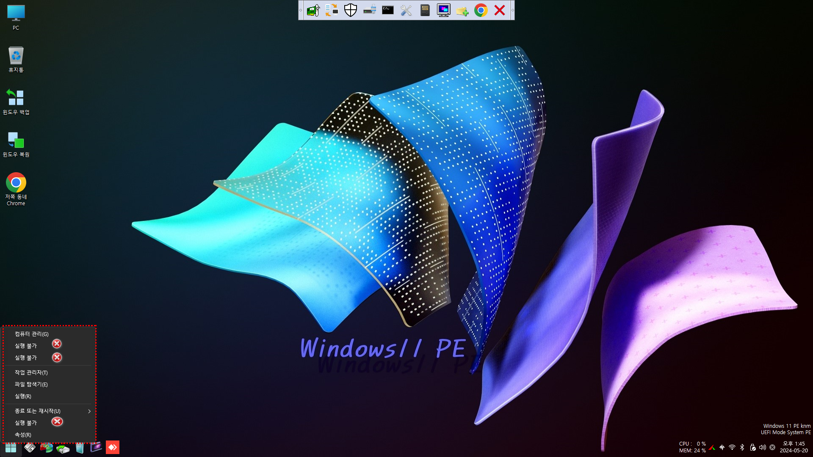The height and width of the screenshot is (457, 813).
Task: Open the purple folder taskbar icon
Action: pyautogui.click(x=96, y=448)
